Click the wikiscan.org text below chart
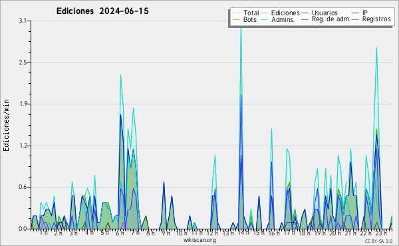399x246 pixels. coord(199,240)
